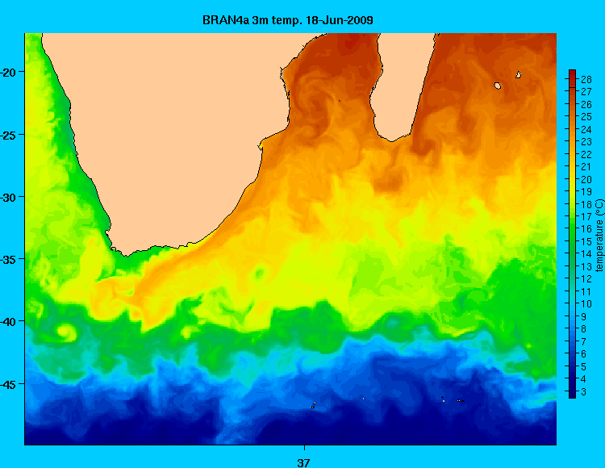This screenshot has height=468, width=605.
Task: Click the Mauritius island outline near the colorbar
Action: coord(519,74)
